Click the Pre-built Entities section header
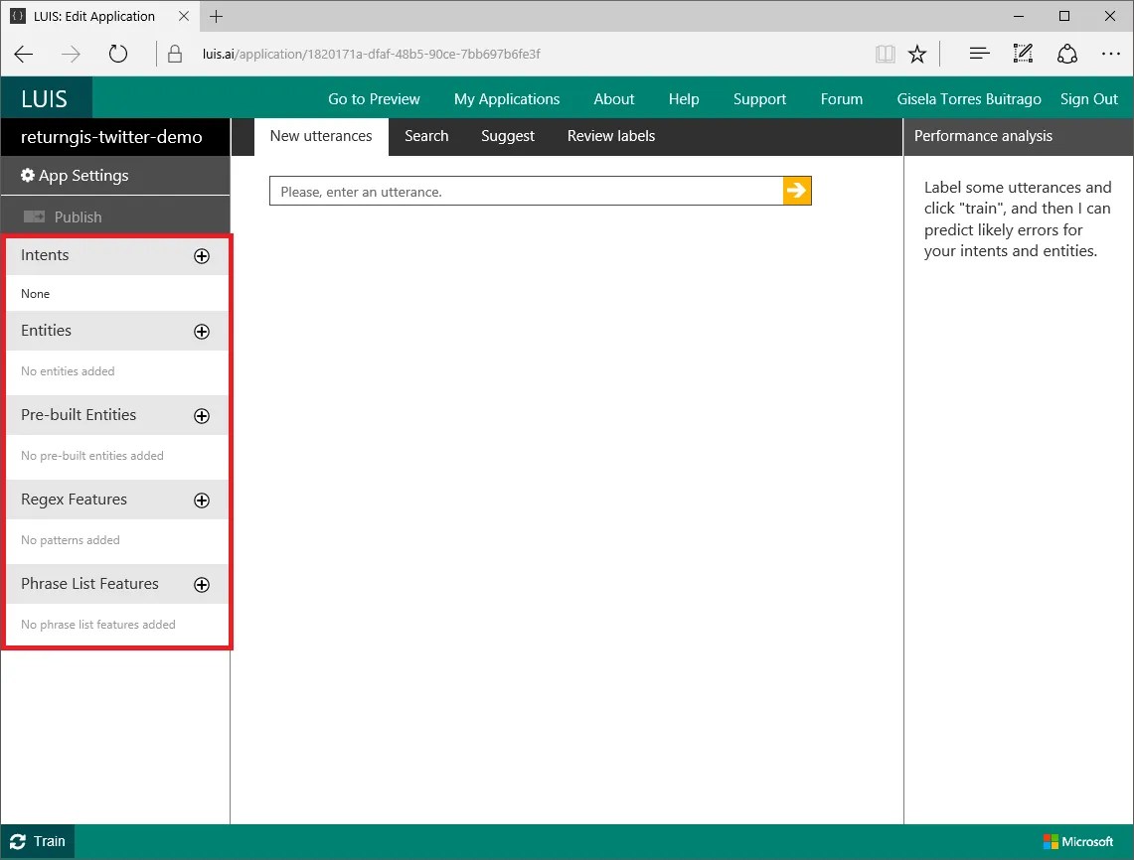This screenshot has width=1134, height=860. tap(117, 415)
